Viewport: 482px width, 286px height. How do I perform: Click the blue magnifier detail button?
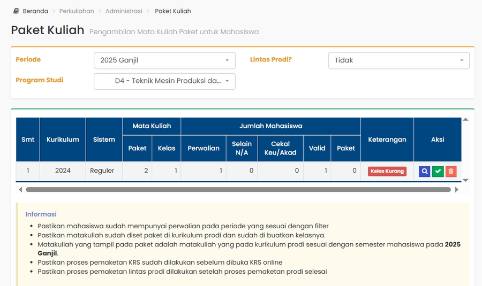coord(424,172)
